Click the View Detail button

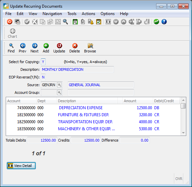21,166
